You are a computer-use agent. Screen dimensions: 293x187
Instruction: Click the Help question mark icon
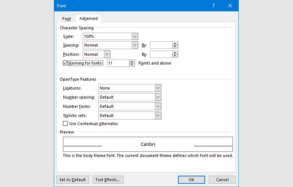pyautogui.click(x=213, y=5)
